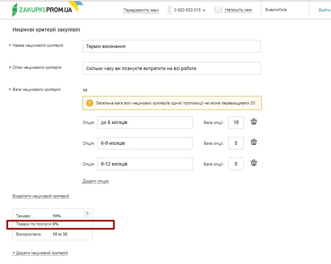Viewport: 331px width, 264px height.
Task: Click the 'ЕнергоКиїв' account name
Action: [276, 10]
